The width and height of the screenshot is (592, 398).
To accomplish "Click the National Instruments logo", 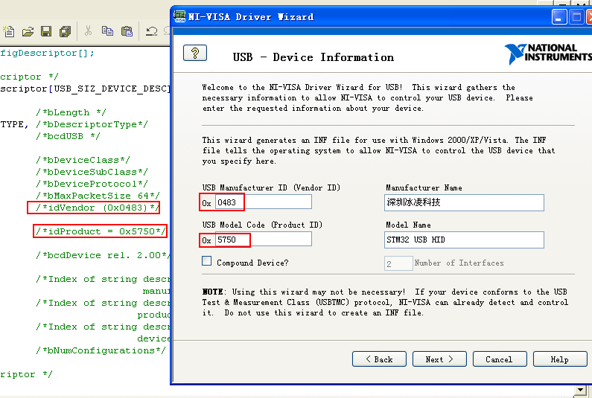I will coord(547,54).
